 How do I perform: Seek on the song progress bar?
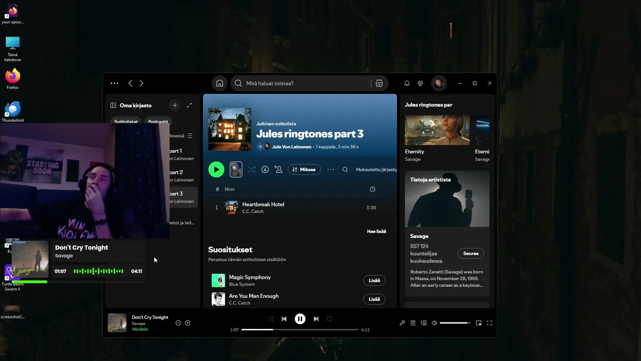300,329
